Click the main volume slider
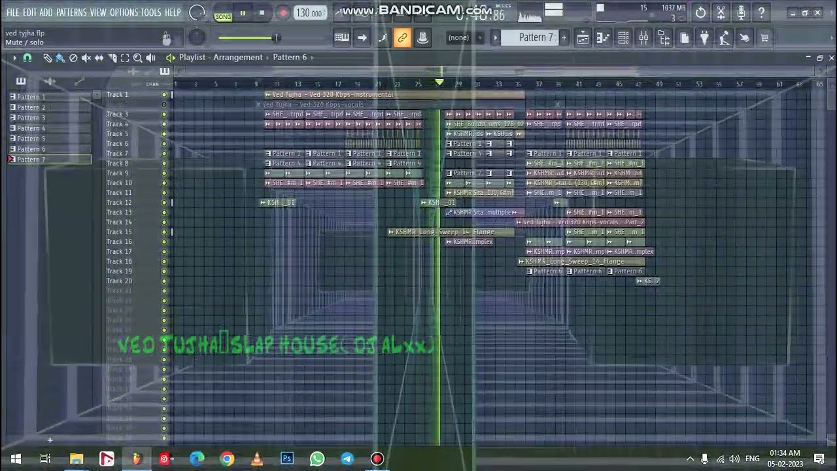Image resolution: width=837 pixels, height=471 pixels. click(248, 38)
